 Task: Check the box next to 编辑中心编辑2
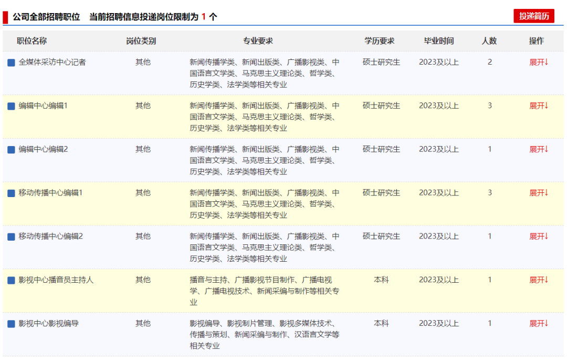[11, 150]
